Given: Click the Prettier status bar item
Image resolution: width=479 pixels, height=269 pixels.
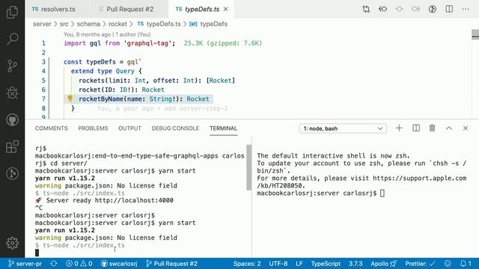Looking at the screenshot, I should click(x=421, y=264).
